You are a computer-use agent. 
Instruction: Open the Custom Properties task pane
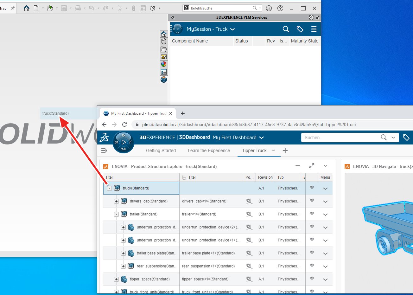point(164,72)
